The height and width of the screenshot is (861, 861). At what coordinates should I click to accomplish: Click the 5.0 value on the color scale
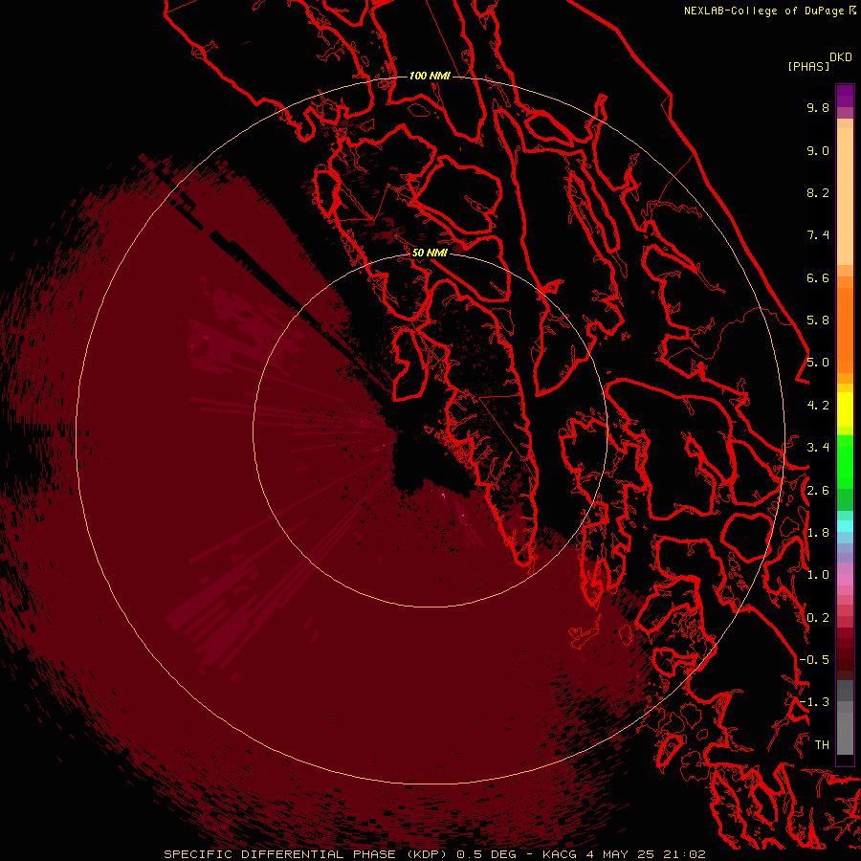coord(818,363)
